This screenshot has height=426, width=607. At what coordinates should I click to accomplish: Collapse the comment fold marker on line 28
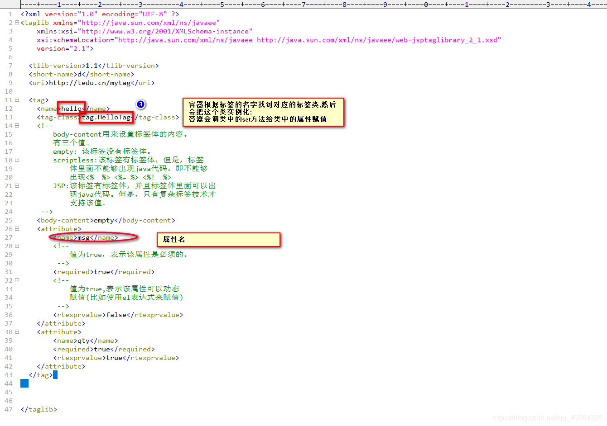tap(17, 246)
